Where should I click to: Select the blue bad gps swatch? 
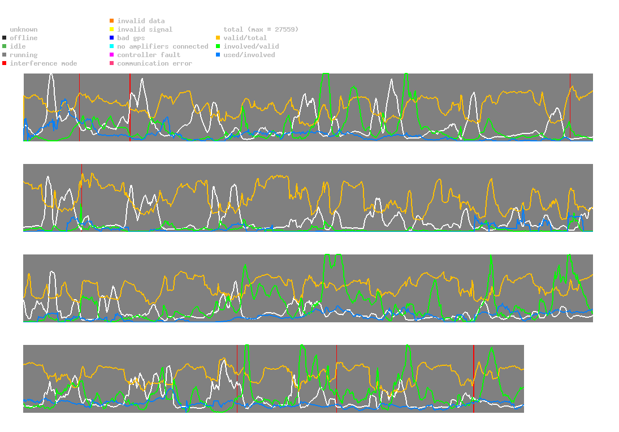[112, 38]
